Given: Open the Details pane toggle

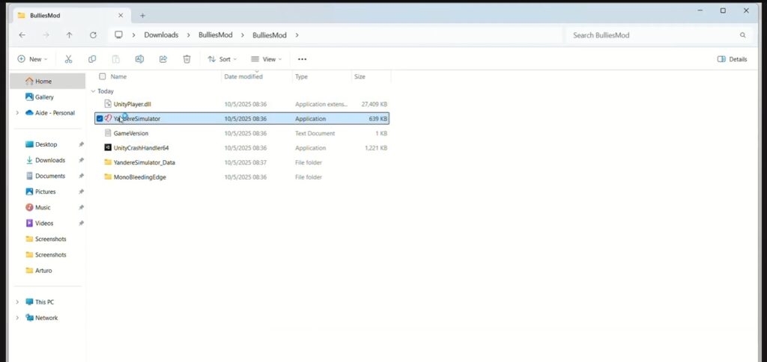Looking at the screenshot, I should pyautogui.click(x=732, y=59).
